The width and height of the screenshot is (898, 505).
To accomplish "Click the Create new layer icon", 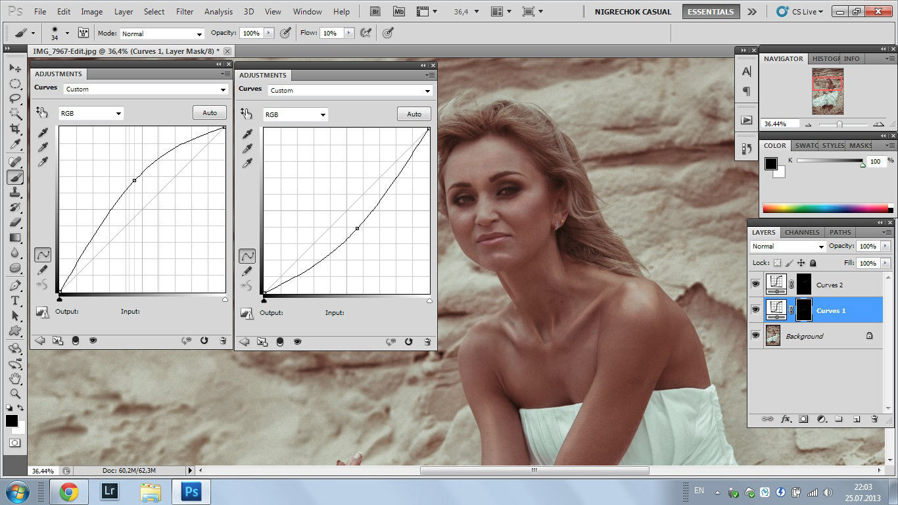I will tap(857, 419).
